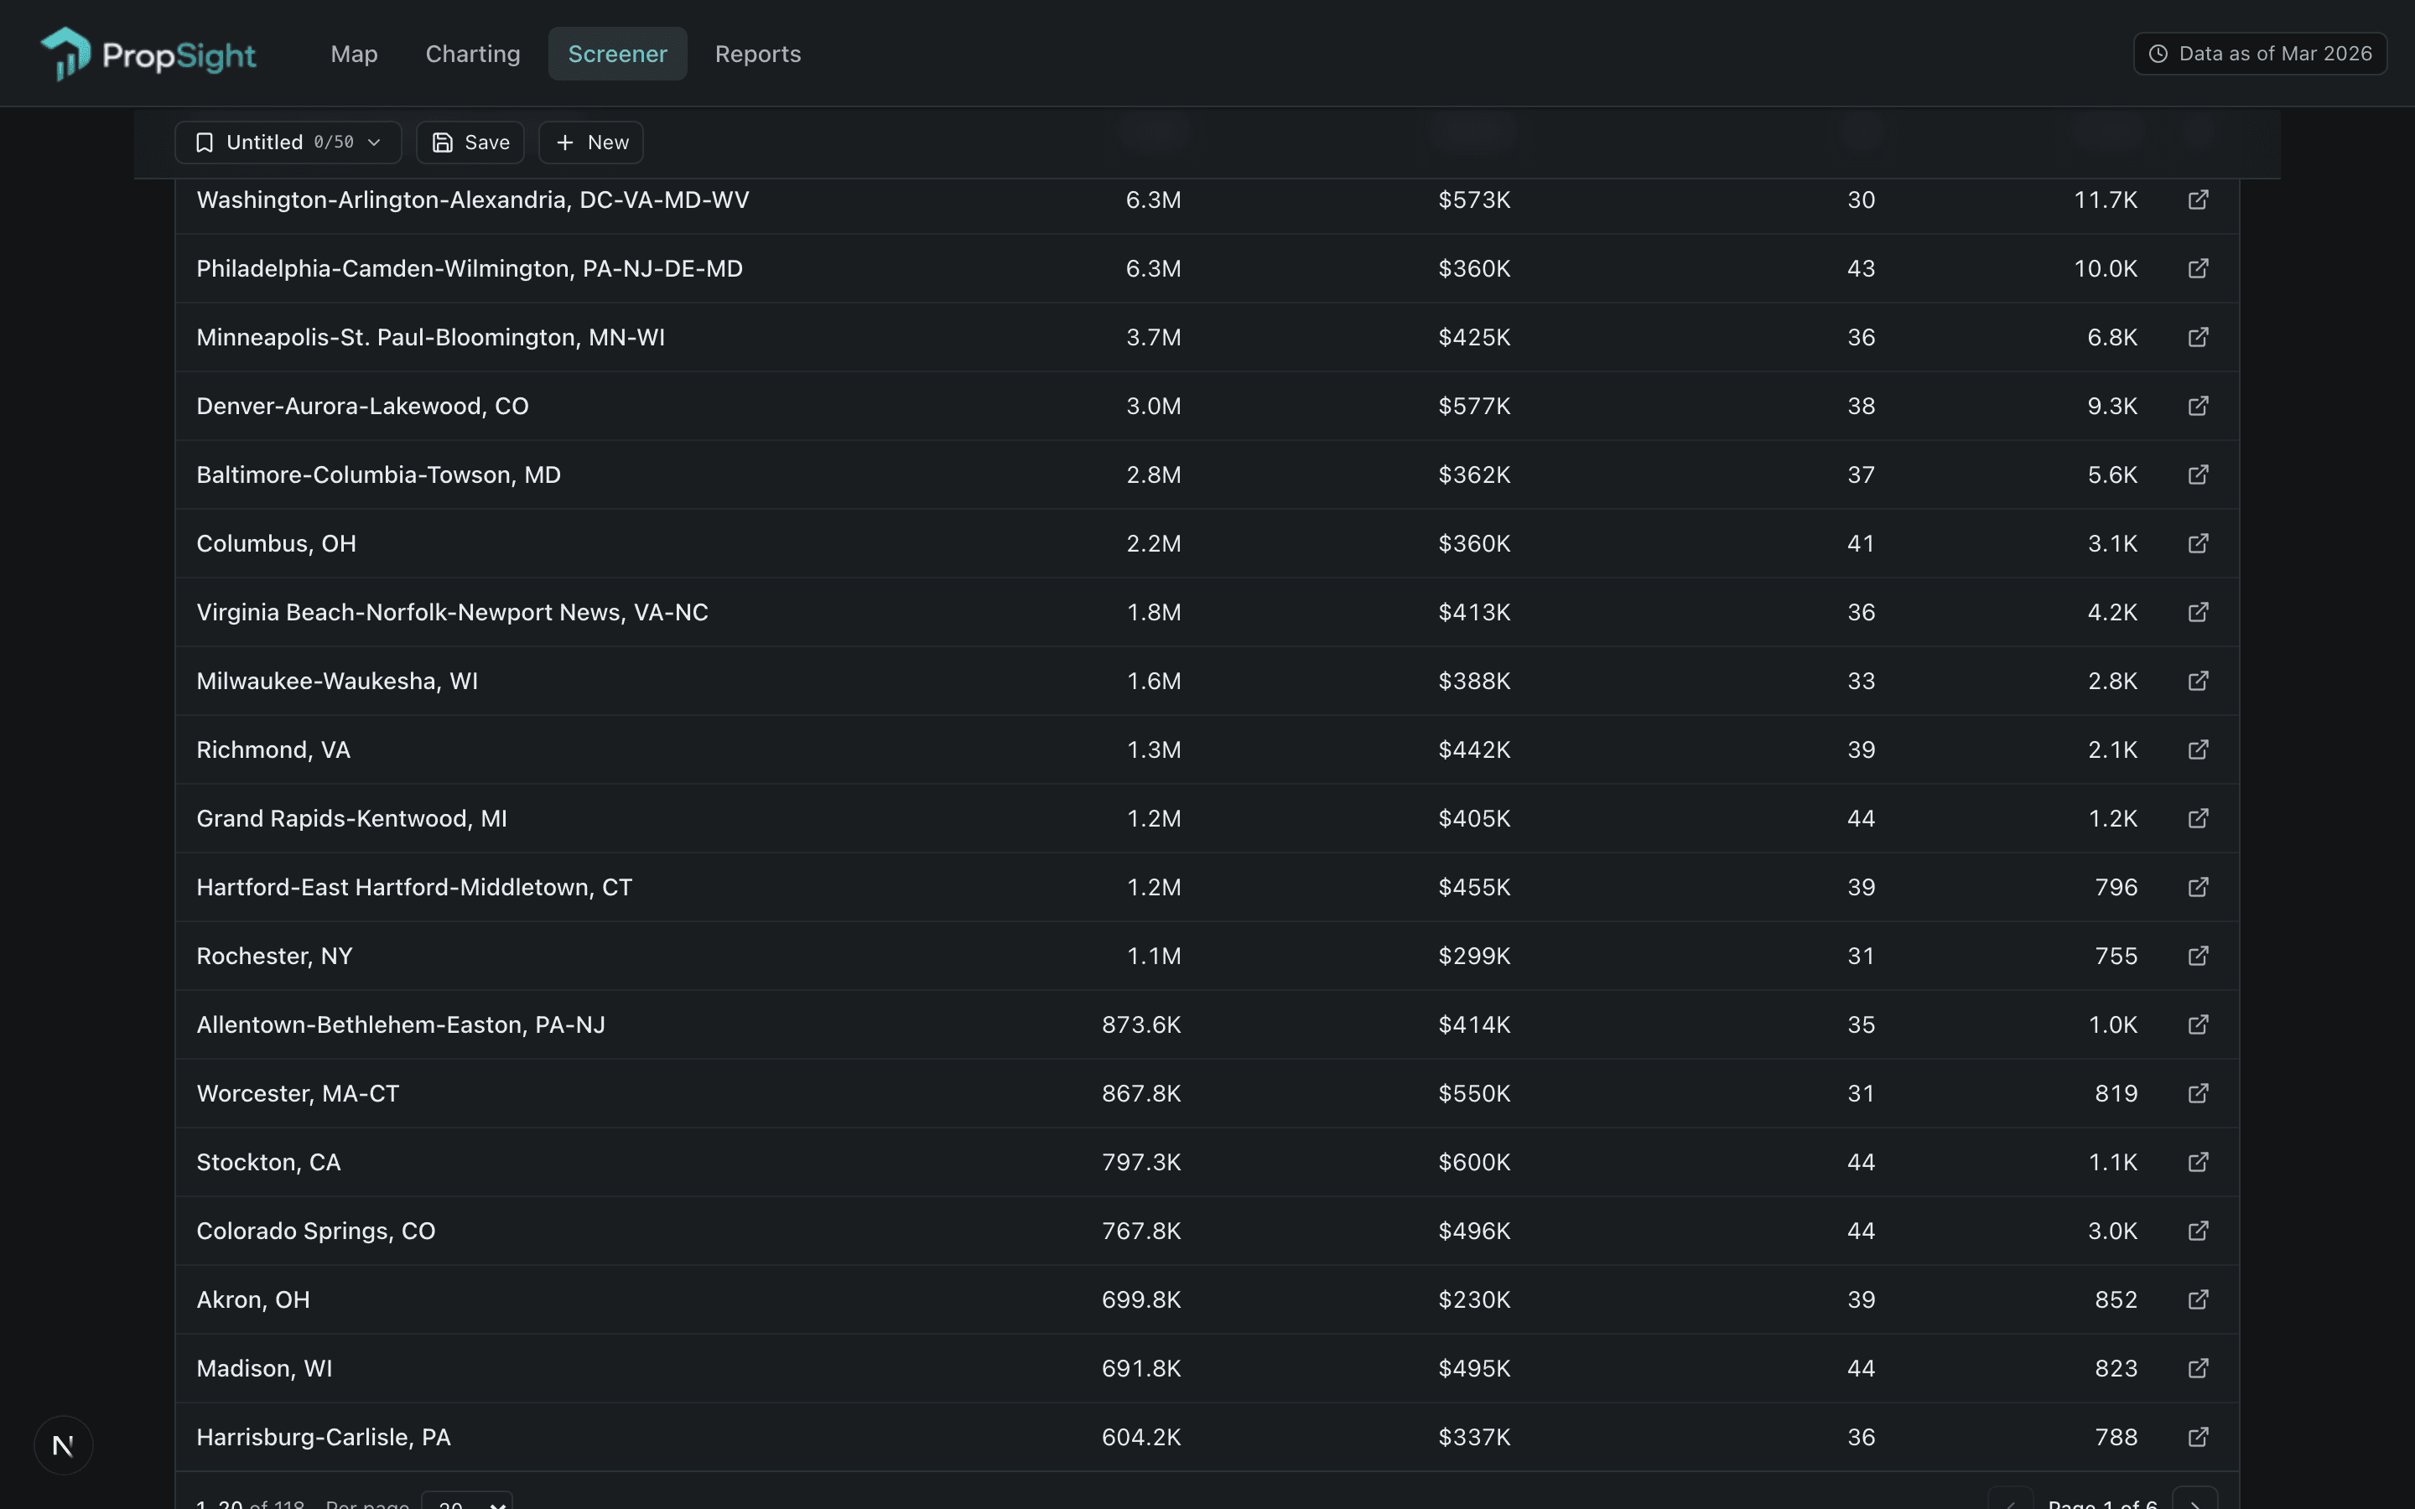Open external link for Allentown-Bethlehem-Easton row
The height and width of the screenshot is (1509, 2415).
tap(2198, 1025)
